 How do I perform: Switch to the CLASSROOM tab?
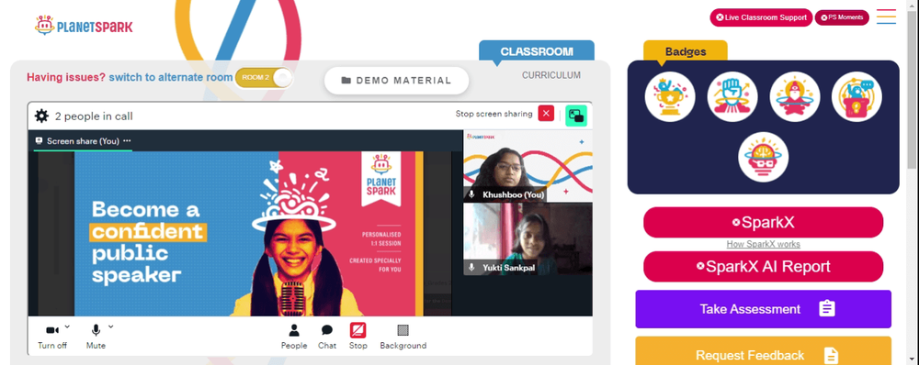coord(537,51)
